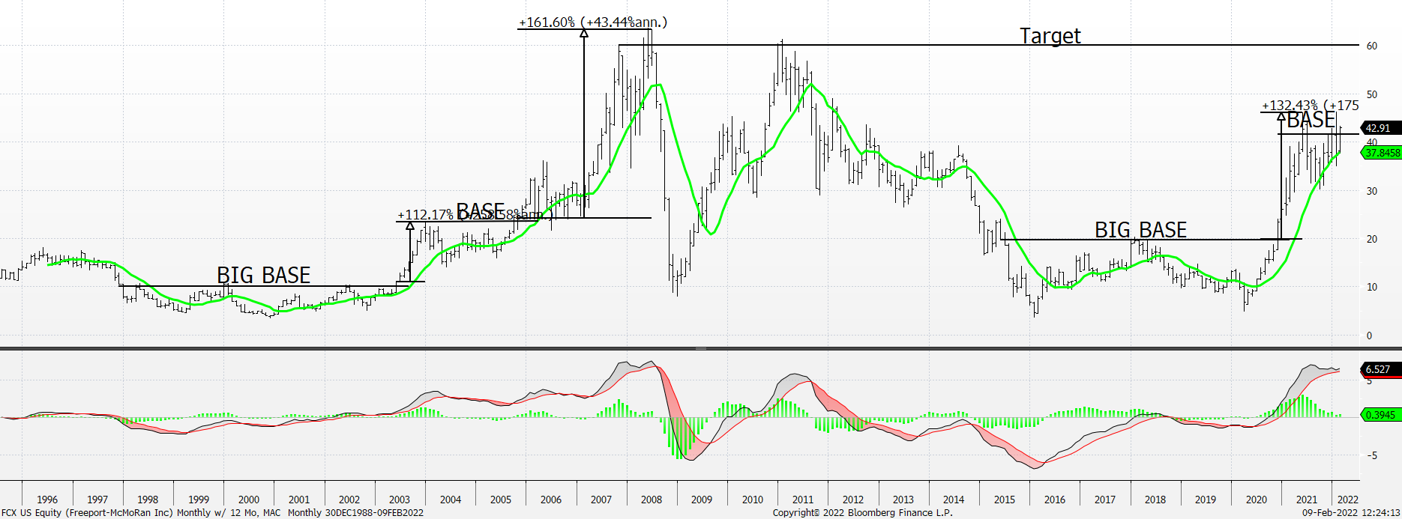The image size is (1402, 519).
Task: Select the '+132.43%' measurement annotation
Action: coord(1290,106)
